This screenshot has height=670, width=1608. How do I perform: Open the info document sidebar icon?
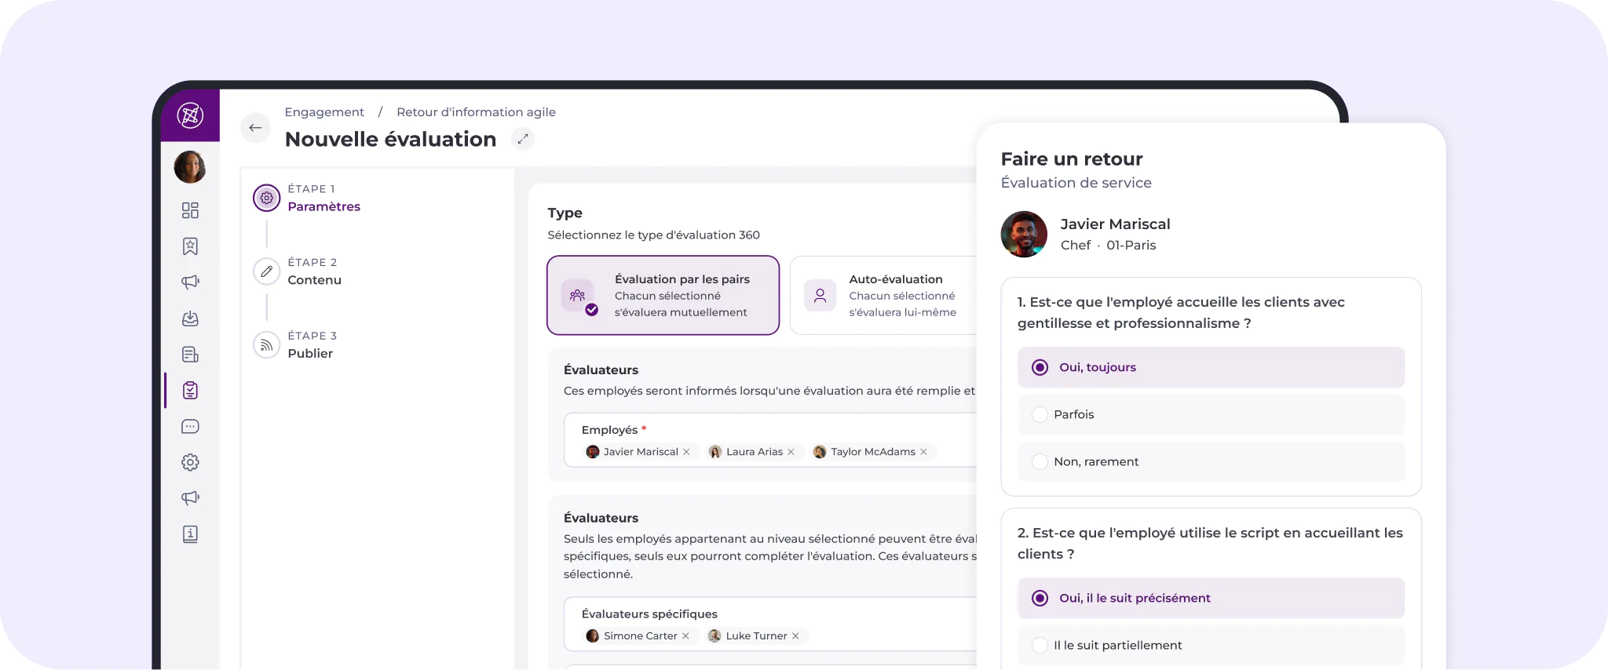tap(190, 534)
